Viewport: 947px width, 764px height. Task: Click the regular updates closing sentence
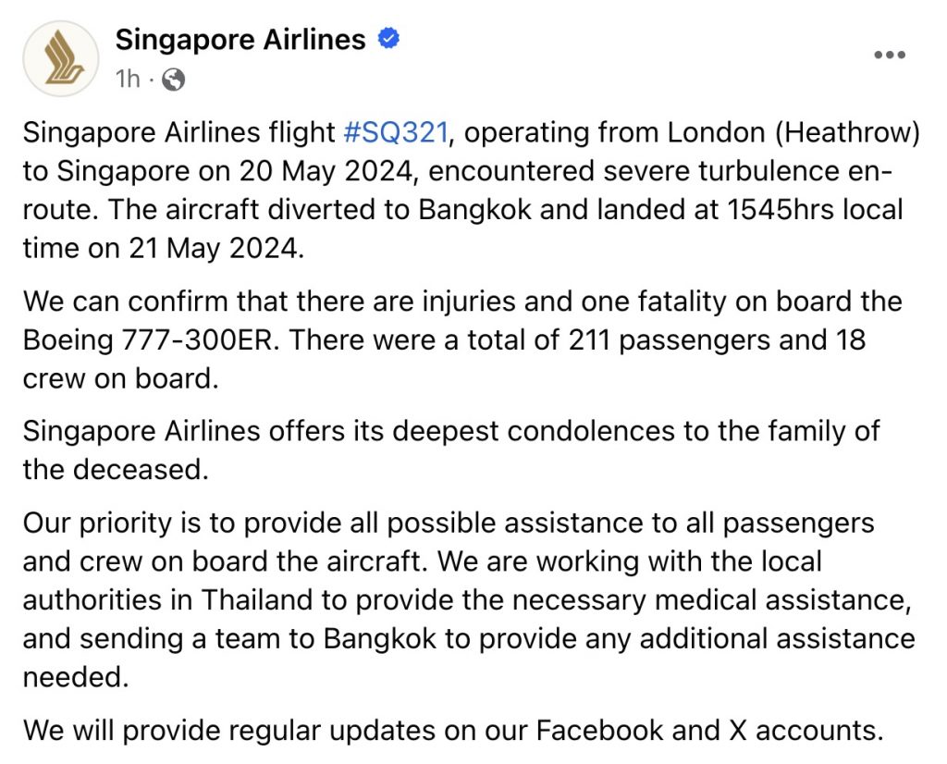point(453,731)
